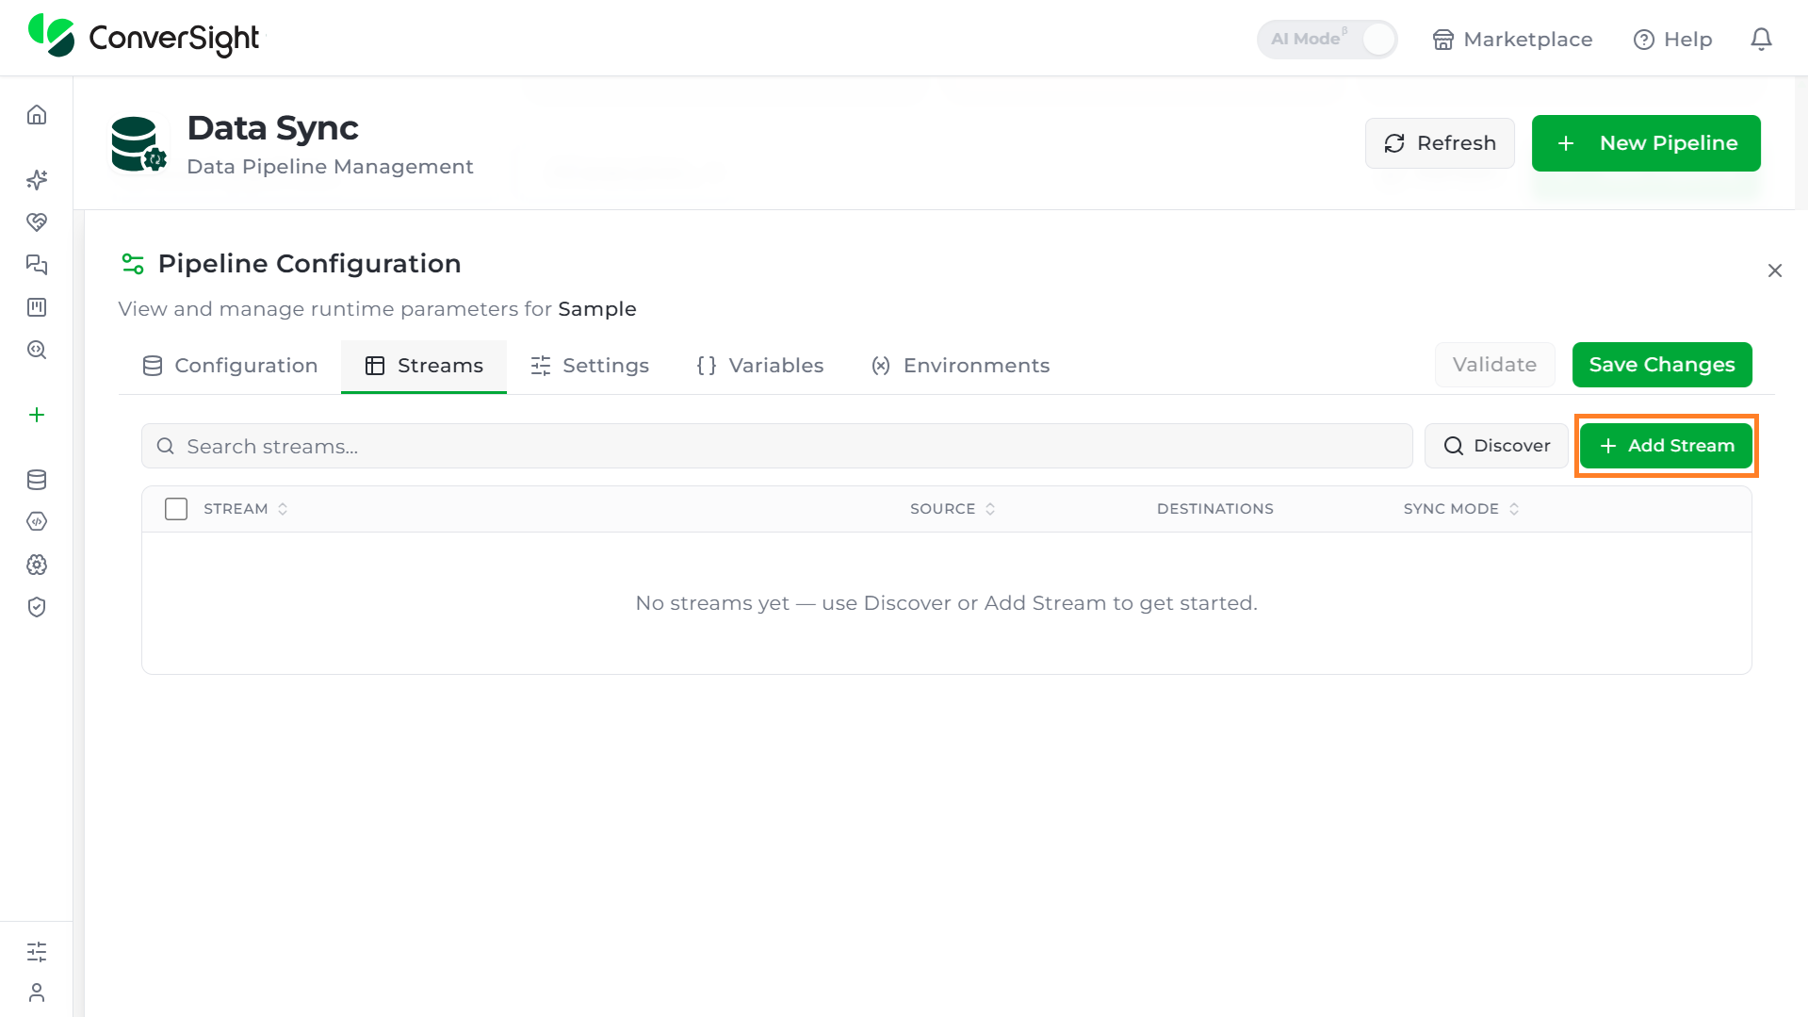This screenshot has height=1017, width=1808.
Task: Click the AI sparkle icon in sidebar
Action: [x=37, y=180]
